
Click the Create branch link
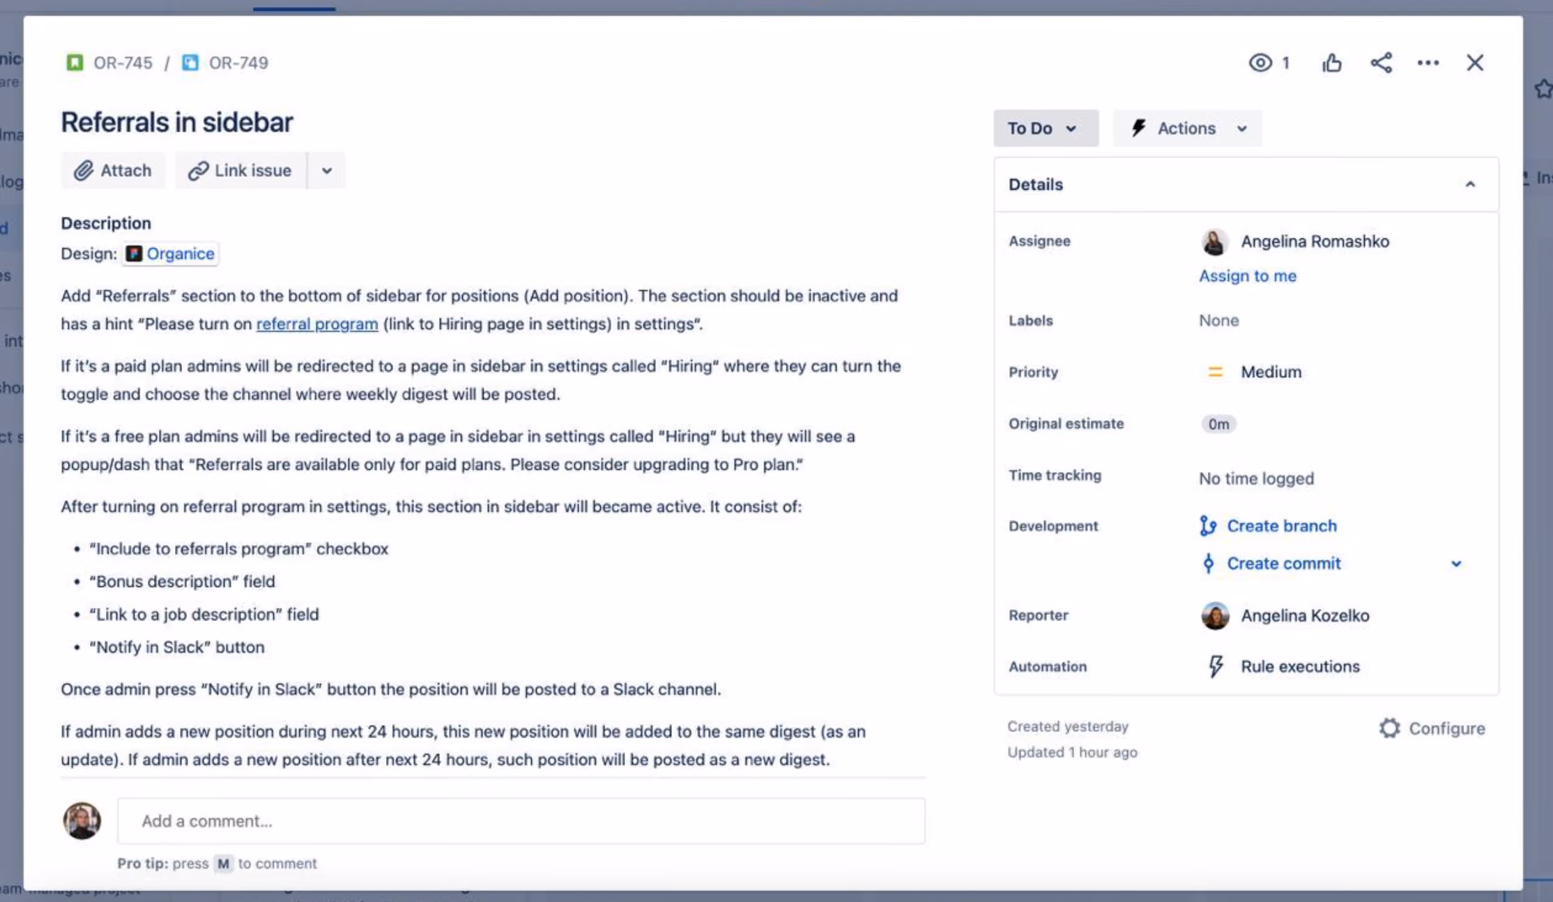[x=1282, y=526]
